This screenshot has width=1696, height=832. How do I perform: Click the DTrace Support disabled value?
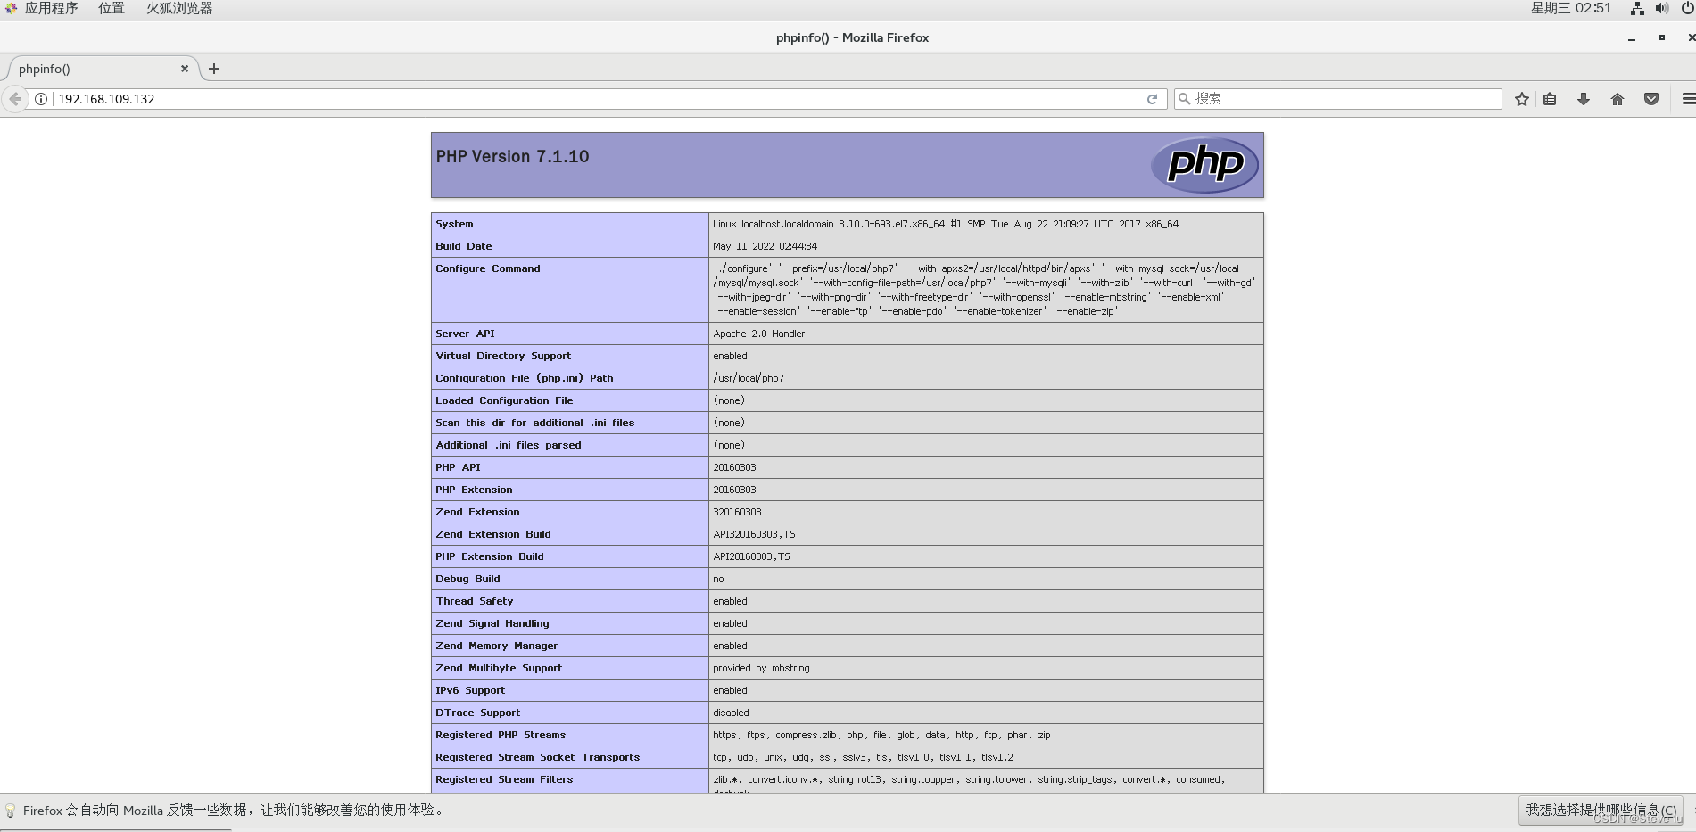pos(731,713)
